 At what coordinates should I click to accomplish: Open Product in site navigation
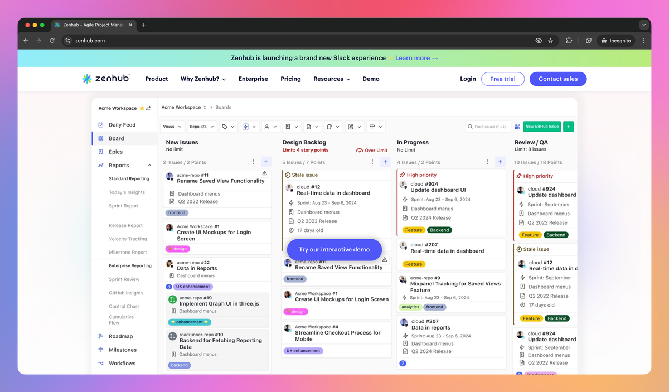pos(157,79)
